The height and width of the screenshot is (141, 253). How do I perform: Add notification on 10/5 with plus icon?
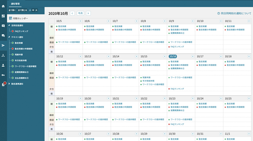80,21
